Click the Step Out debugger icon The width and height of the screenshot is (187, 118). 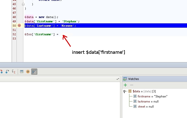(x=7, y=72)
